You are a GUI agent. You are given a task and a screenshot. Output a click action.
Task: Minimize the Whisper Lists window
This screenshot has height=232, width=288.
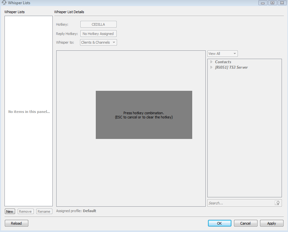[x=263, y=3]
